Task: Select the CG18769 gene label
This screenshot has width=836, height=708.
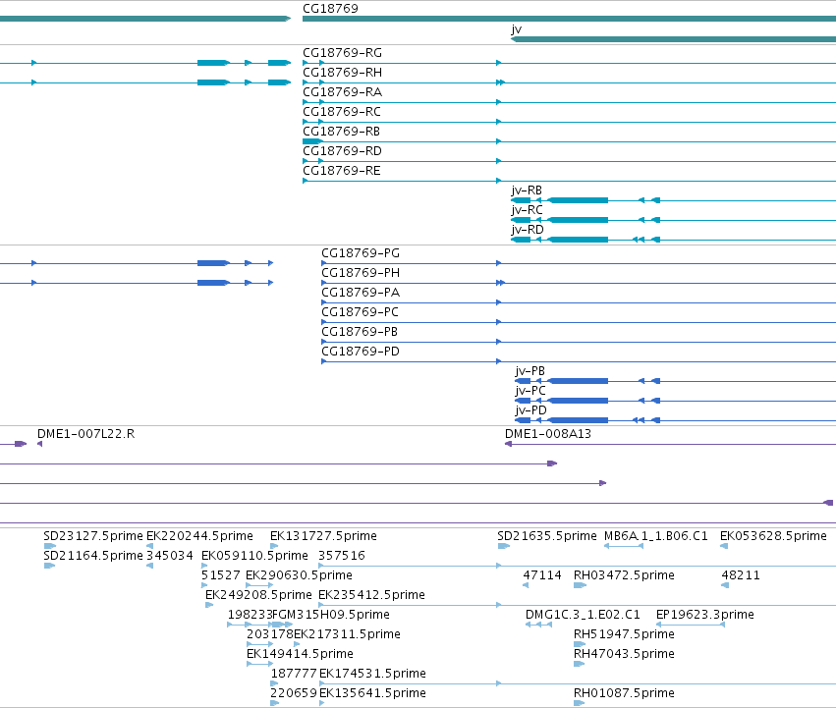Action: (330, 9)
